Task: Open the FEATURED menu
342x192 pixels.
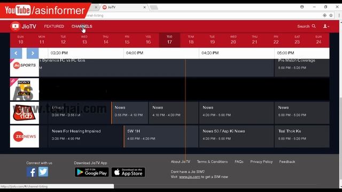Action: click(x=54, y=26)
